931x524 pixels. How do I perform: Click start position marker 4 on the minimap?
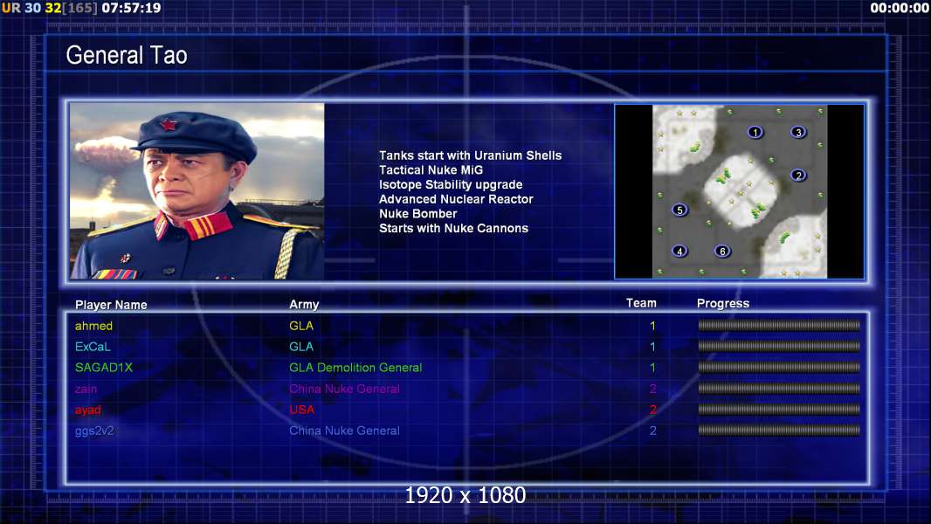679,251
